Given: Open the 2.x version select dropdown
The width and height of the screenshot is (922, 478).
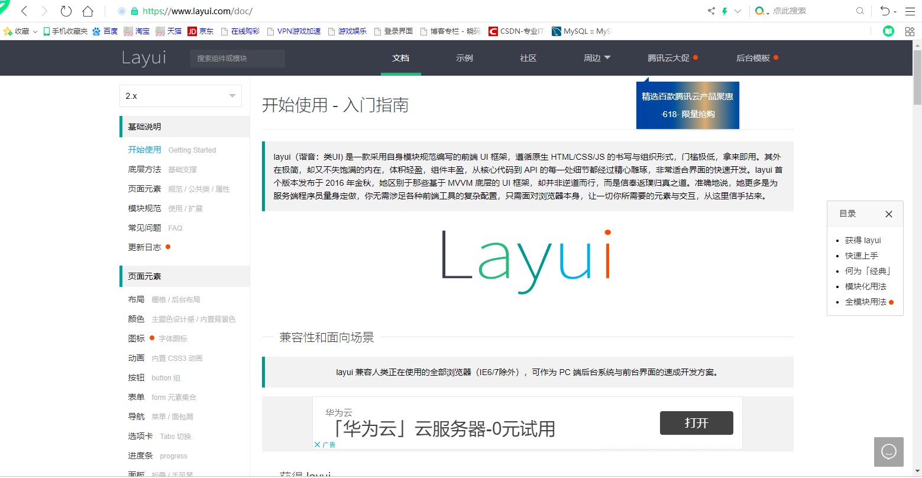Looking at the screenshot, I should [180, 96].
